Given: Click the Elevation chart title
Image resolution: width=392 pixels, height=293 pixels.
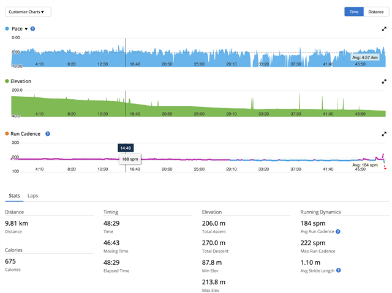Looking at the screenshot, I should pos(21,81).
